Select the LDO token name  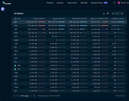point(19,69)
